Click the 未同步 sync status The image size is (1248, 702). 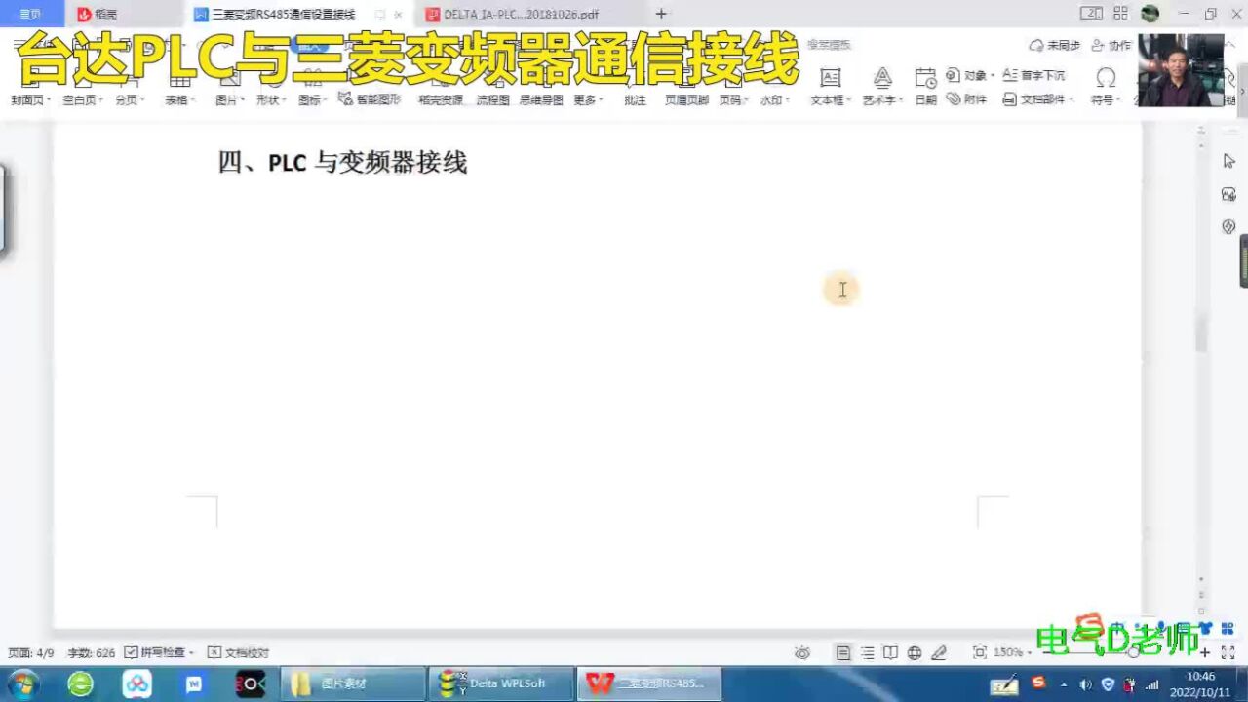tap(1055, 46)
